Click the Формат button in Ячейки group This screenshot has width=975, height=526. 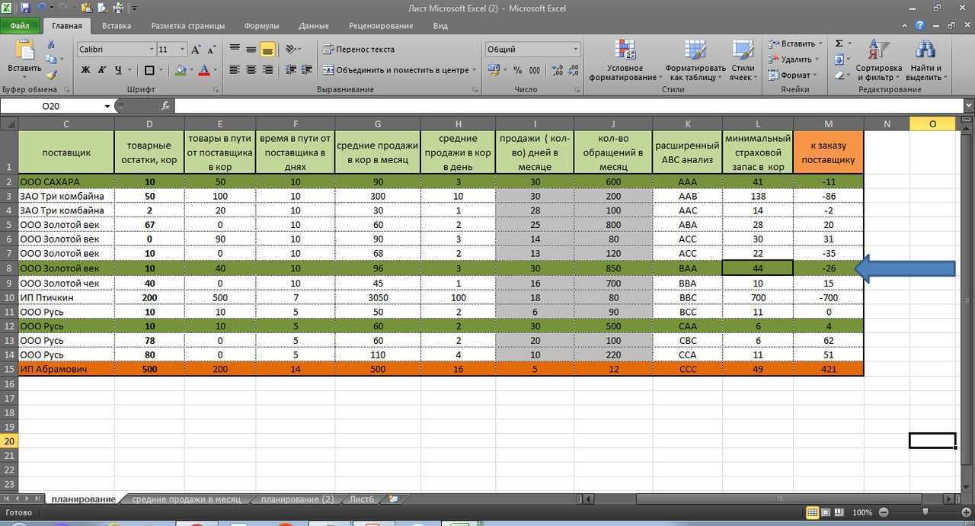[794, 75]
